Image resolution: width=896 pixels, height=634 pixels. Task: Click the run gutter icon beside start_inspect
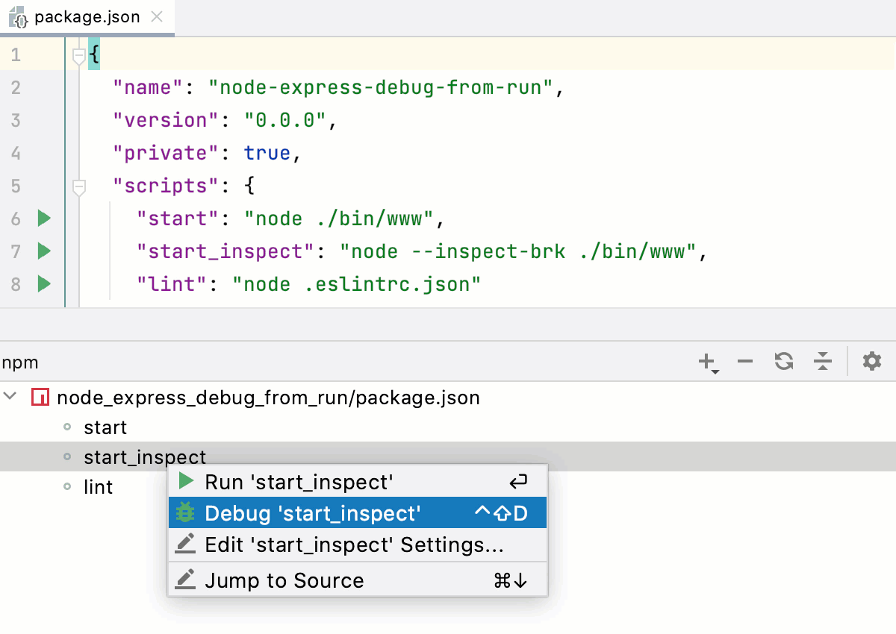tap(43, 251)
